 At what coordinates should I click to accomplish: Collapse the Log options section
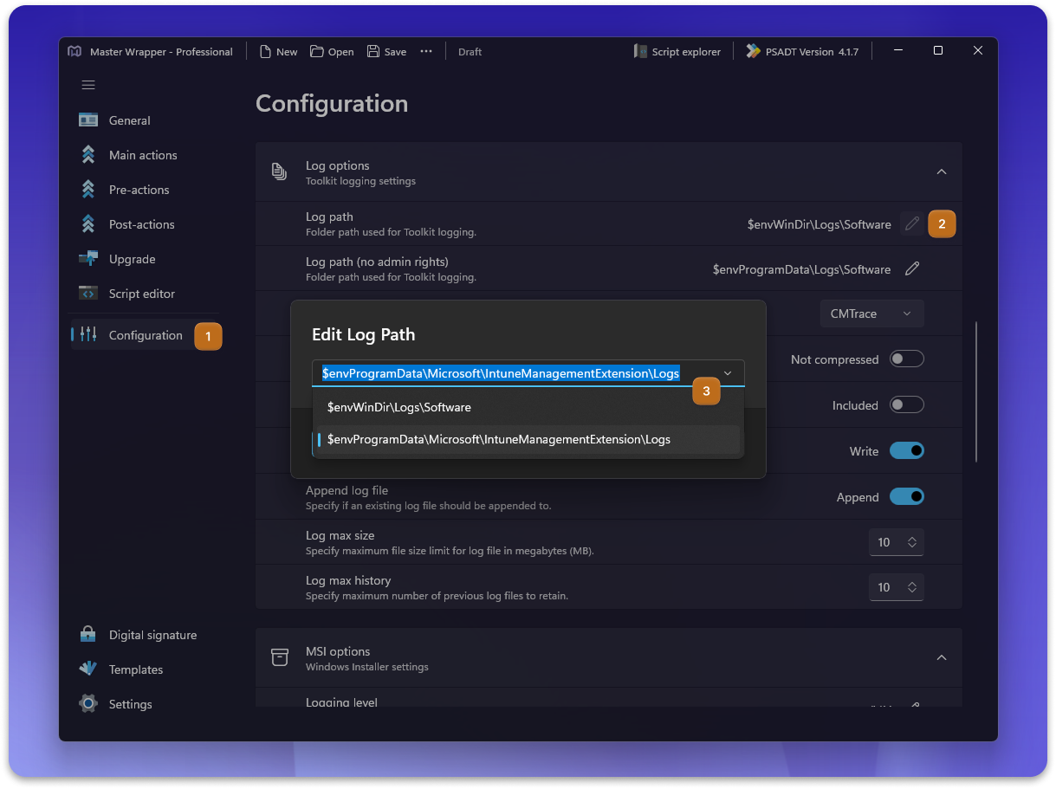941,172
